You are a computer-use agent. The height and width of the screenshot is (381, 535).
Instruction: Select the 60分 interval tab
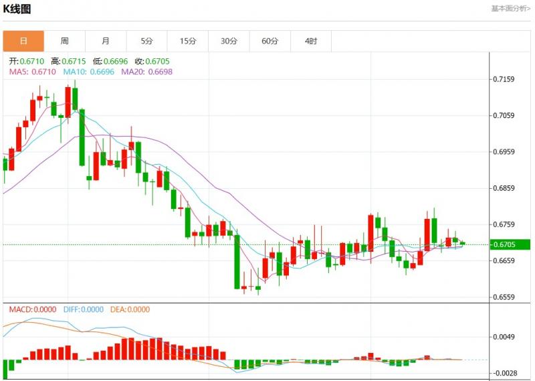pos(270,42)
